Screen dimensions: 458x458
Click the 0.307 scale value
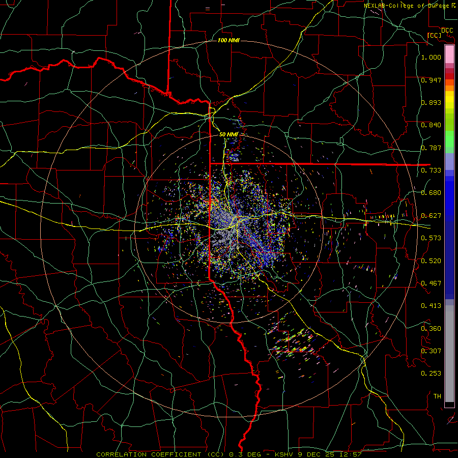tap(431, 351)
